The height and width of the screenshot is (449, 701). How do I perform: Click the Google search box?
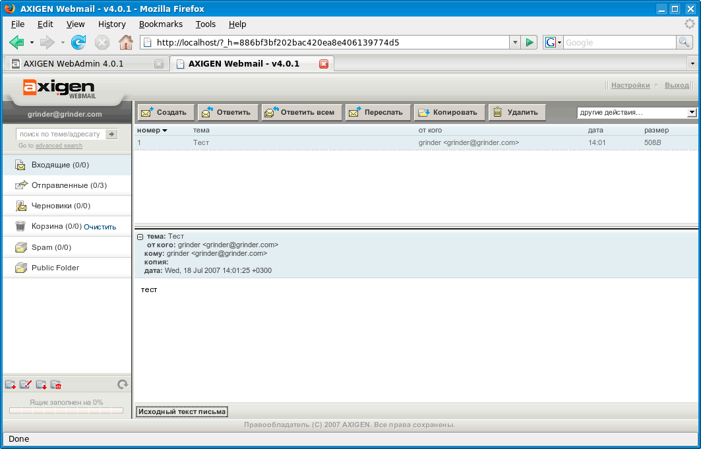click(619, 42)
